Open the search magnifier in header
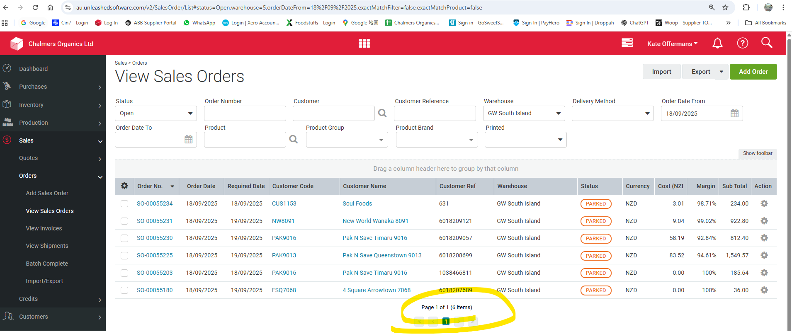 [x=766, y=43]
